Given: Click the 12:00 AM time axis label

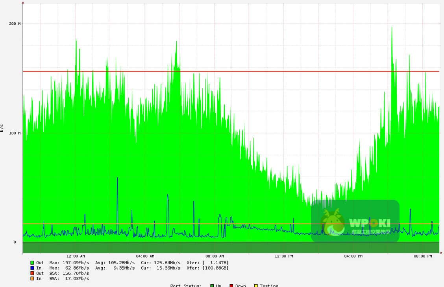Looking at the screenshot, I should click(x=75, y=256).
